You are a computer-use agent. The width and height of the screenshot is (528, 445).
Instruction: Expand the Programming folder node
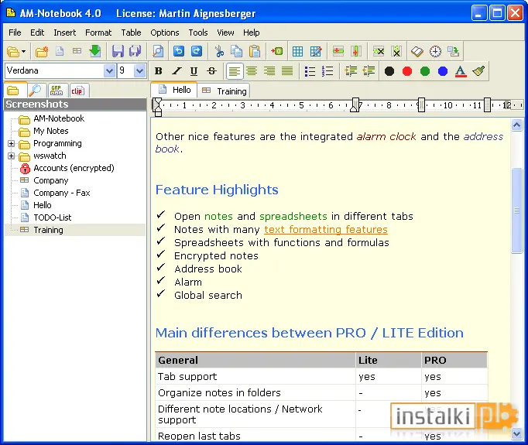(11, 144)
